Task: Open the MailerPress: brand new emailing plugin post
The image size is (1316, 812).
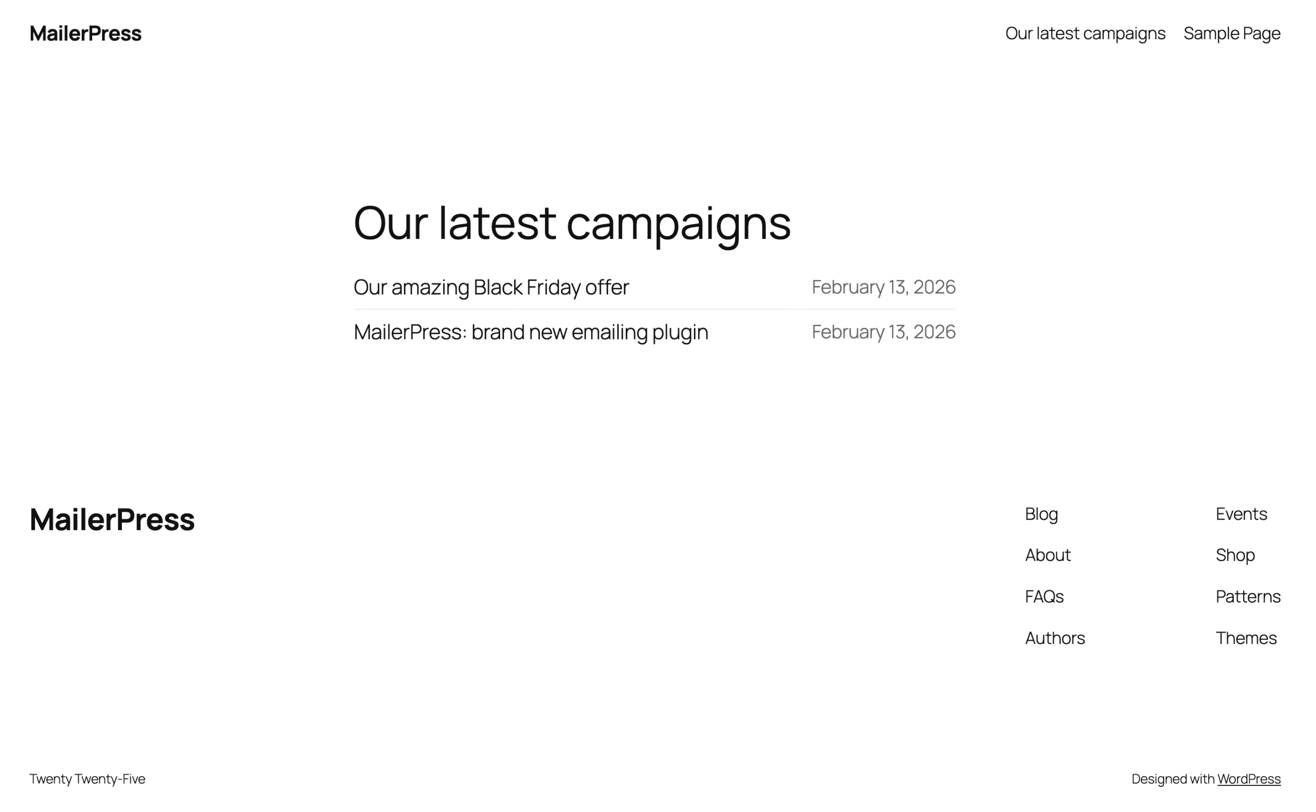Action: click(531, 332)
